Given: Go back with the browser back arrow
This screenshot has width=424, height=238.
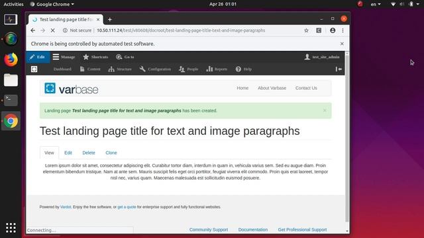Looking at the screenshot, I should click(x=33, y=30).
